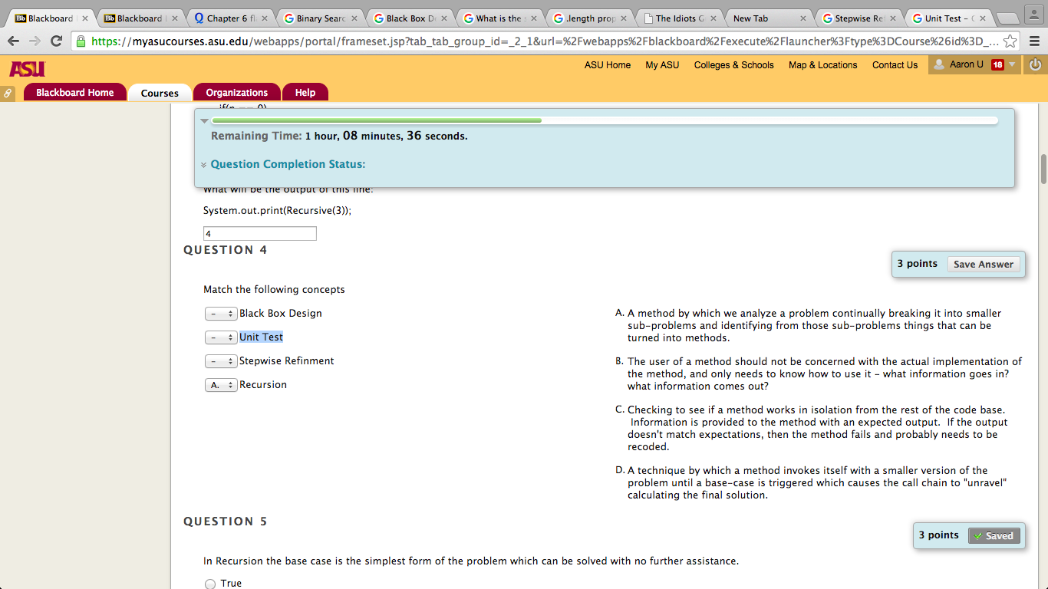Click 'Match the following concepts' text
The height and width of the screenshot is (589, 1048).
click(x=274, y=290)
